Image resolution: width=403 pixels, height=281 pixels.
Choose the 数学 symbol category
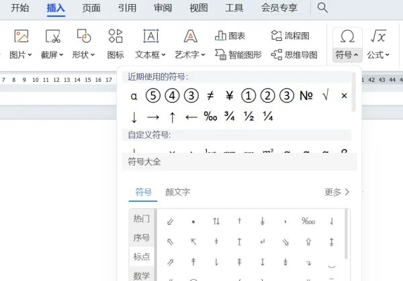[142, 276]
